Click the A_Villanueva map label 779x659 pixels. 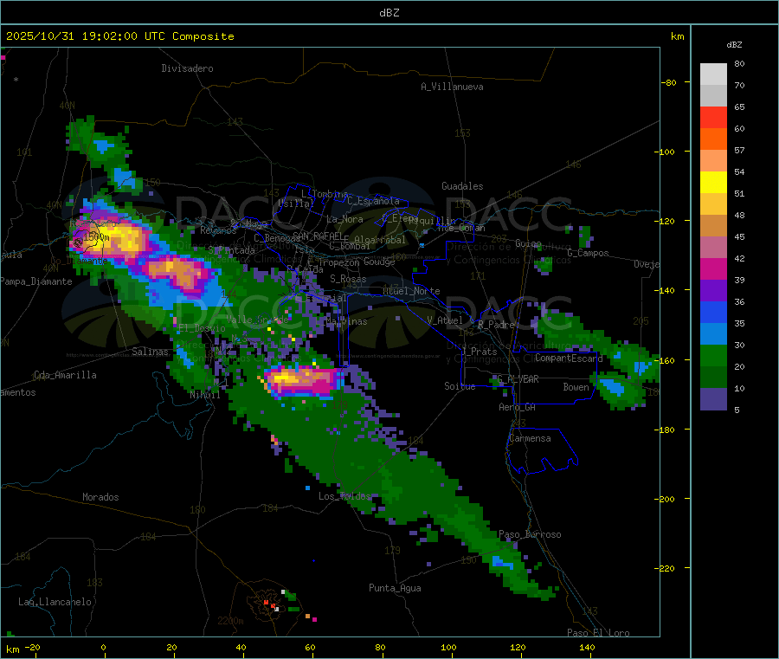(452, 87)
